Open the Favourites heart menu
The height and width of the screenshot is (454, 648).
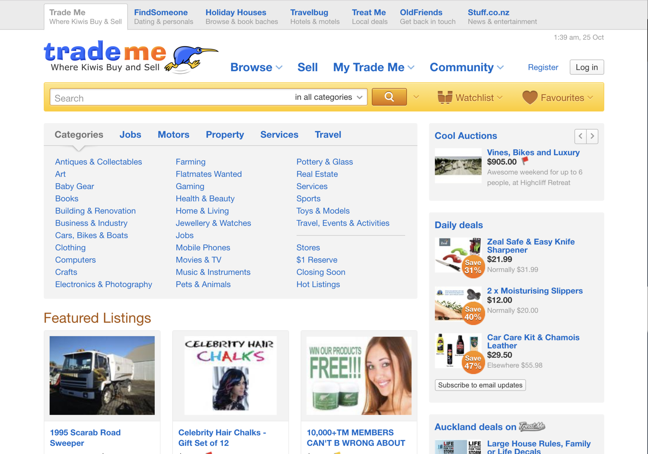[557, 98]
